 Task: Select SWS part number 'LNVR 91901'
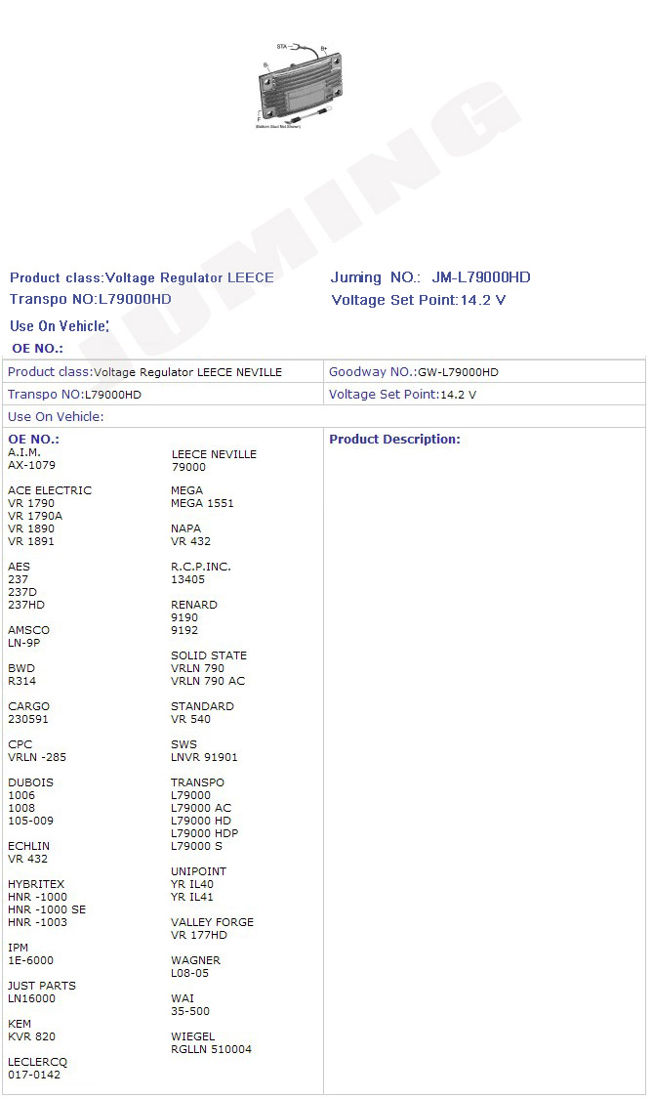coord(204,758)
